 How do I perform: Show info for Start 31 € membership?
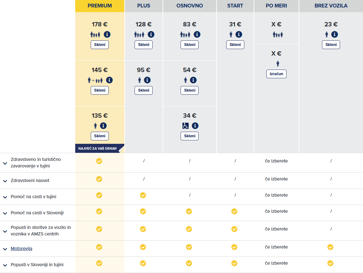point(239,34)
